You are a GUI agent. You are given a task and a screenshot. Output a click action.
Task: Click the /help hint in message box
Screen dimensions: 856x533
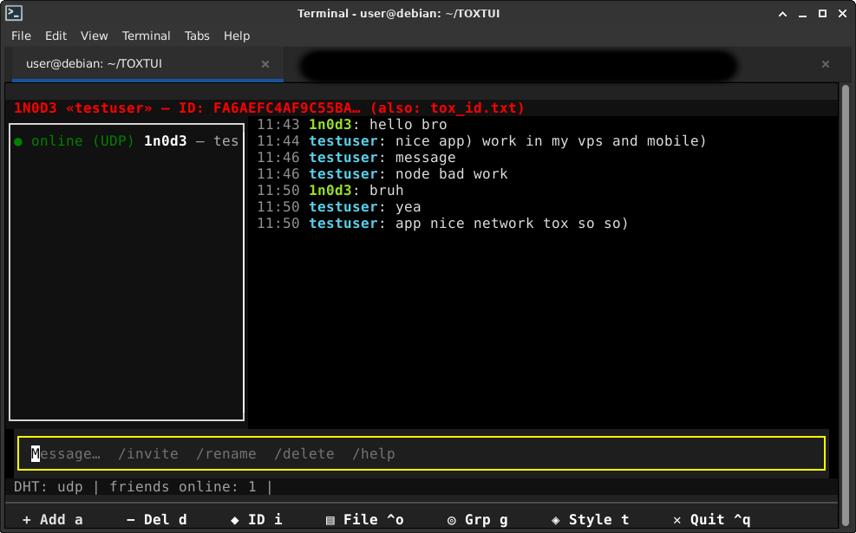[x=374, y=454]
